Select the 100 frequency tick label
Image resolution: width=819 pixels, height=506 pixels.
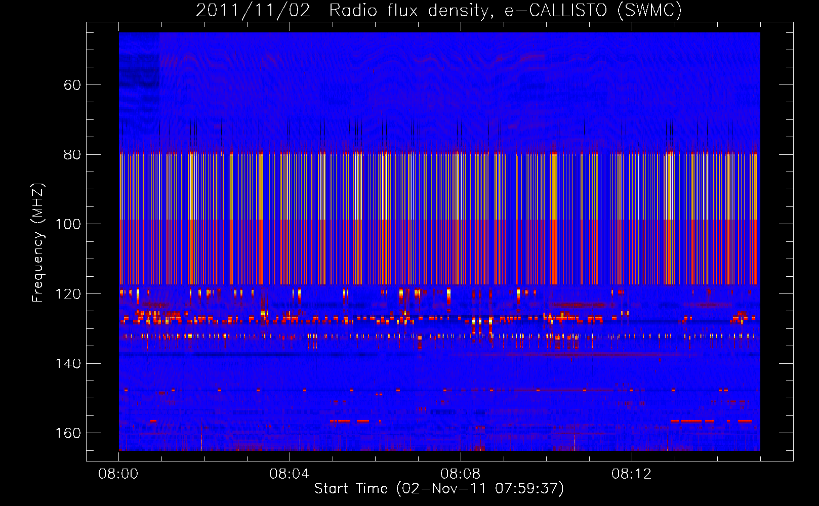(68, 224)
